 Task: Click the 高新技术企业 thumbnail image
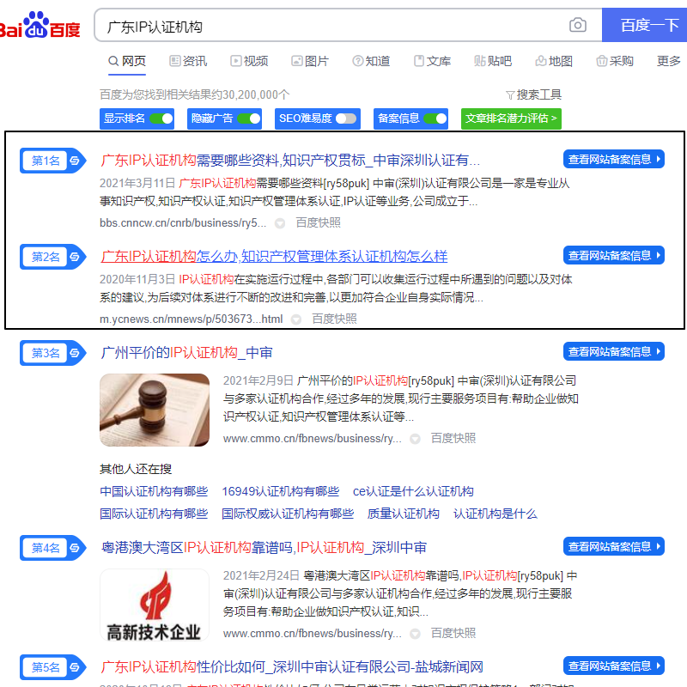pyautogui.click(x=155, y=605)
